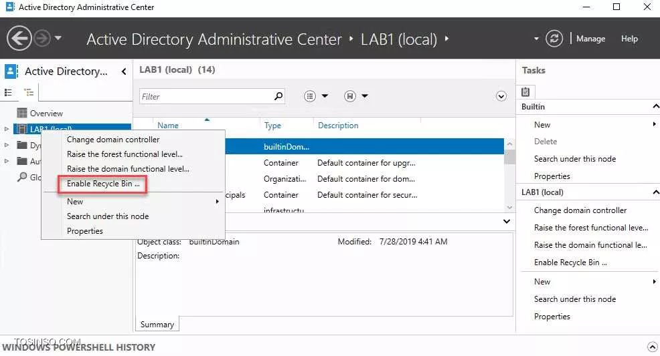Click Change domain controller in Tasks pane
The image size is (660, 356).
click(580, 210)
